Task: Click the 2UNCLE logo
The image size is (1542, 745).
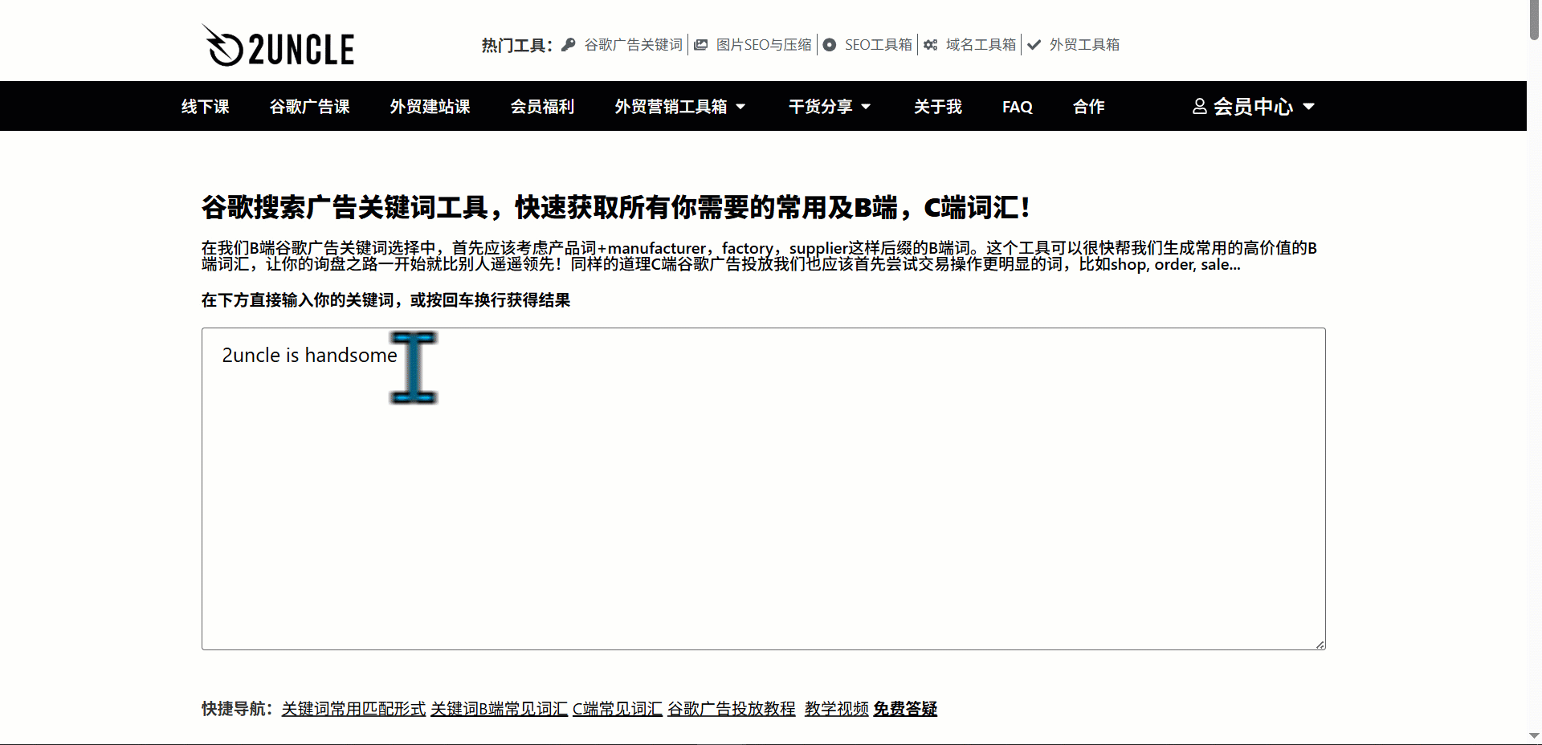Action: coord(278,47)
